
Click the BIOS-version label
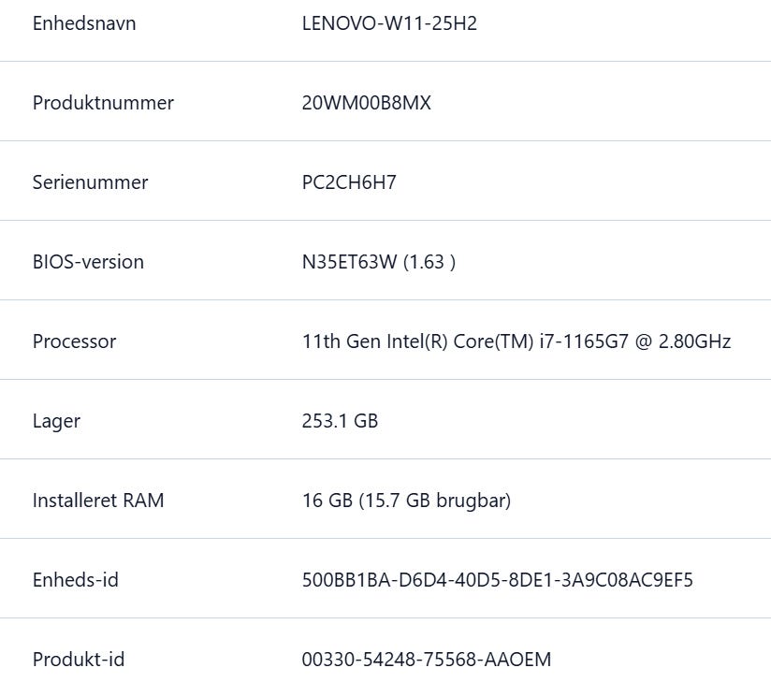pyautogui.click(x=88, y=262)
